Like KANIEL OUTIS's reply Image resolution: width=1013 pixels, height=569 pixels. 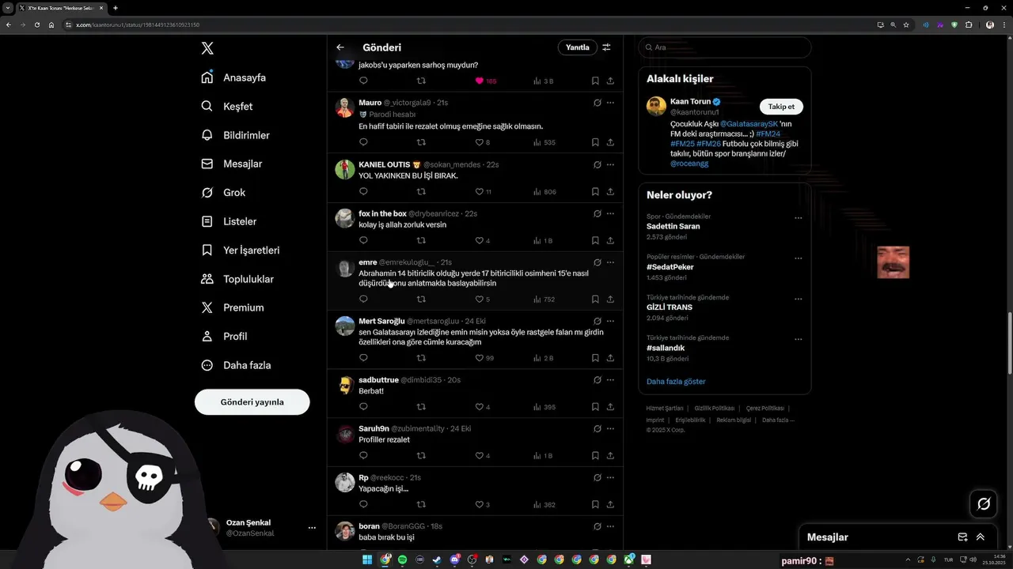tap(480, 191)
